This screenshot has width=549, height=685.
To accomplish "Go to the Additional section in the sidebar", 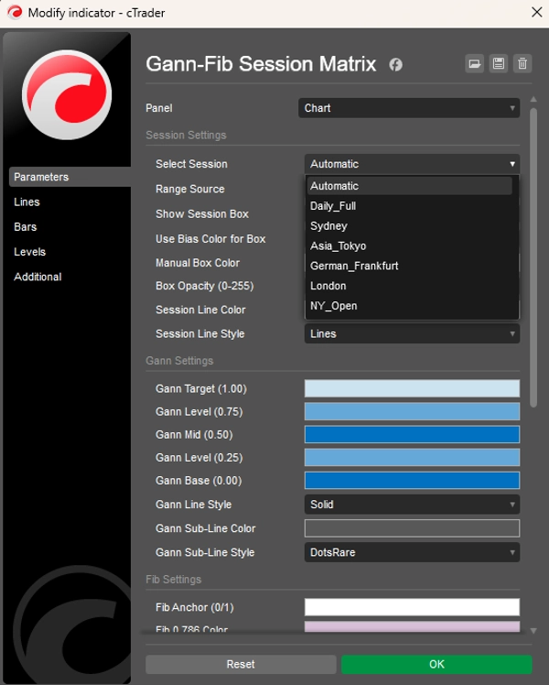I will click(x=38, y=277).
